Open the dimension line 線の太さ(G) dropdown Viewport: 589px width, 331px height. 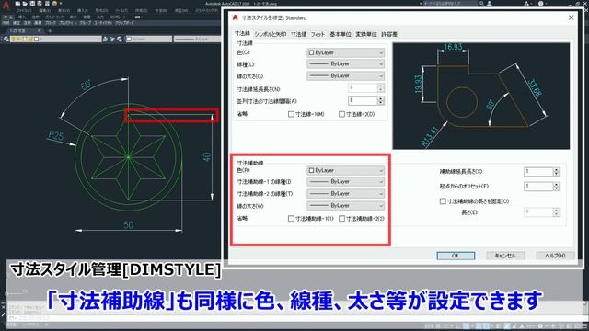tap(346, 75)
